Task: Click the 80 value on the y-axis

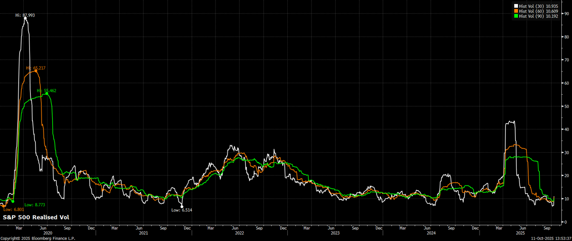Action: pos(566,37)
